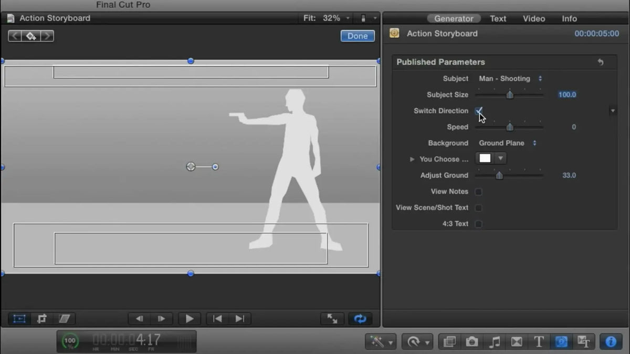Image resolution: width=630 pixels, height=354 pixels.
Task: Click the background tasks 100% indicator
Action: click(x=70, y=341)
